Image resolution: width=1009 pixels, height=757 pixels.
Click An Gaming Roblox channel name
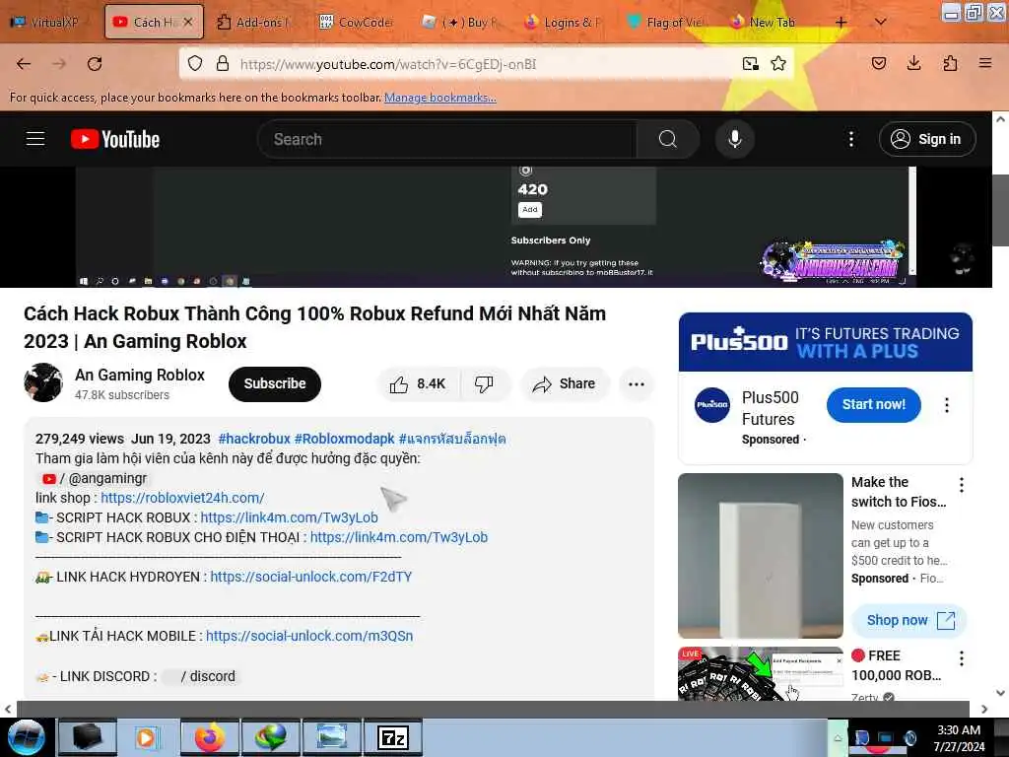click(140, 376)
